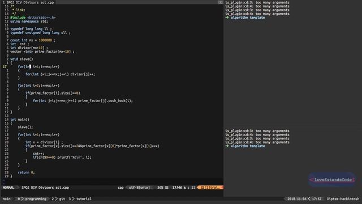The image size is (362, 204).
Task: Click the int main() function header
Action: tap(20, 120)
